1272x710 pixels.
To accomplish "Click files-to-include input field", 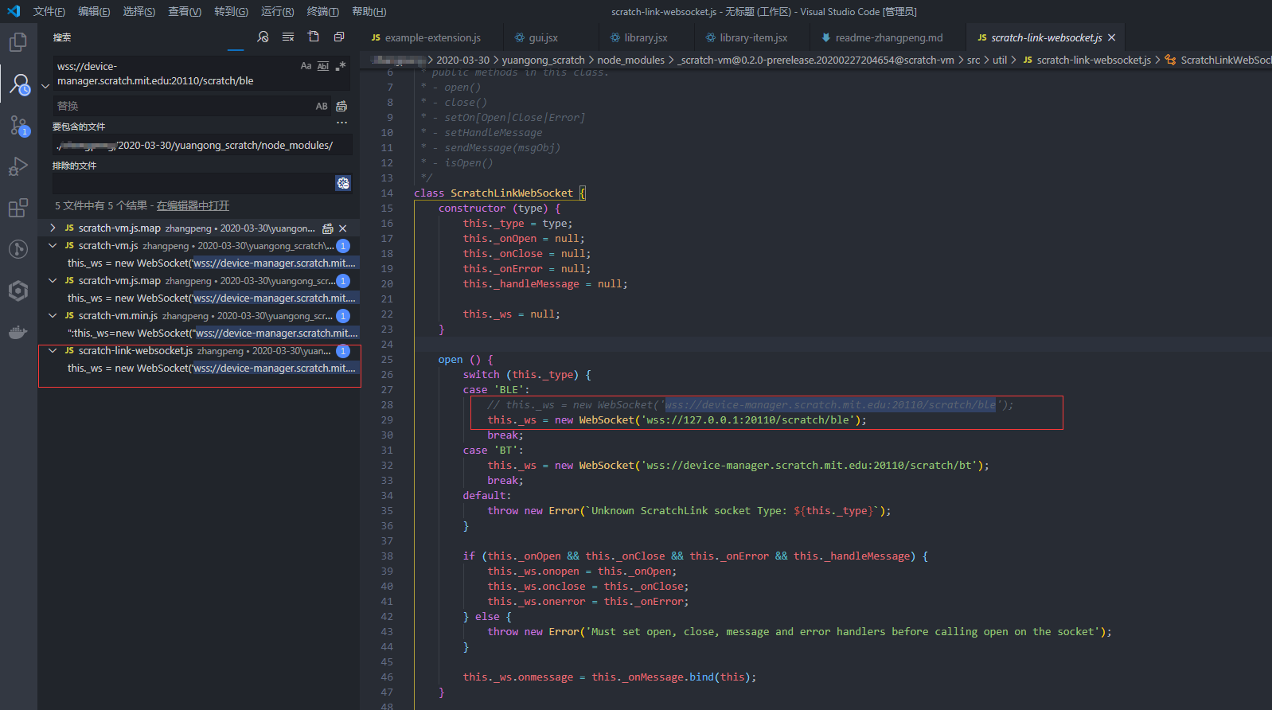I will (x=202, y=146).
